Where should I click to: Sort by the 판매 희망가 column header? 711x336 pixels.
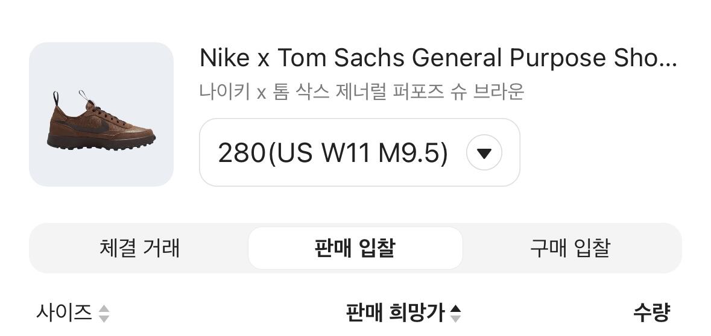click(x=394, y=313)
